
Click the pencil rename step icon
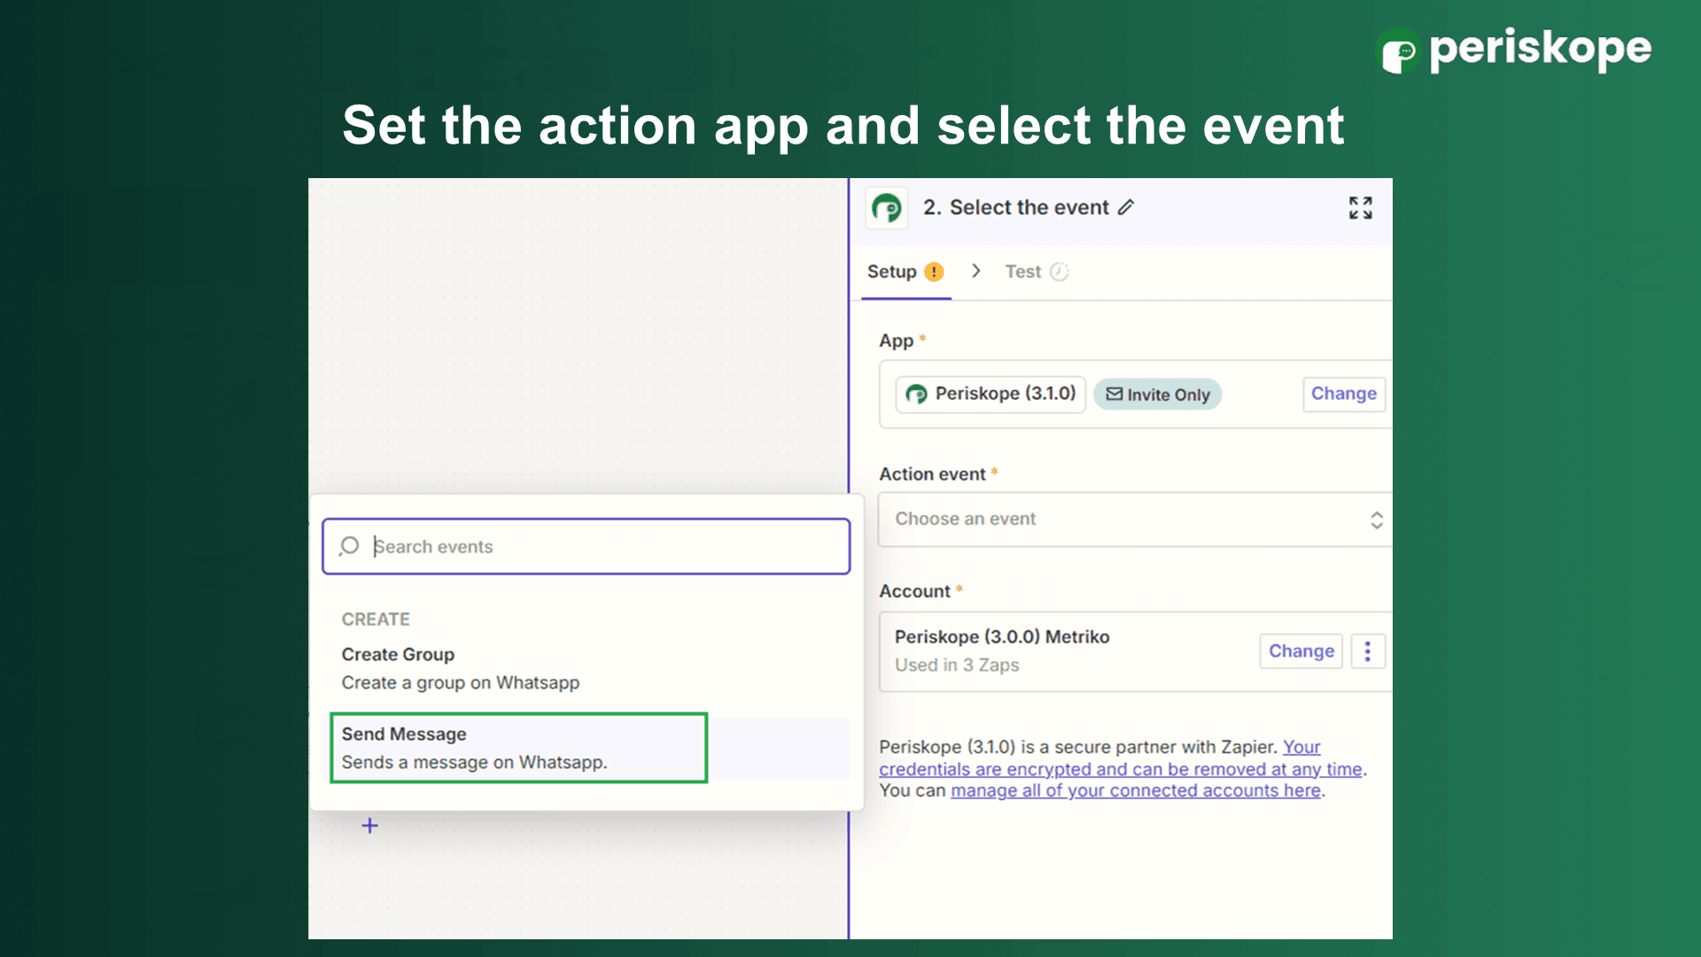tap(1126, 207)
